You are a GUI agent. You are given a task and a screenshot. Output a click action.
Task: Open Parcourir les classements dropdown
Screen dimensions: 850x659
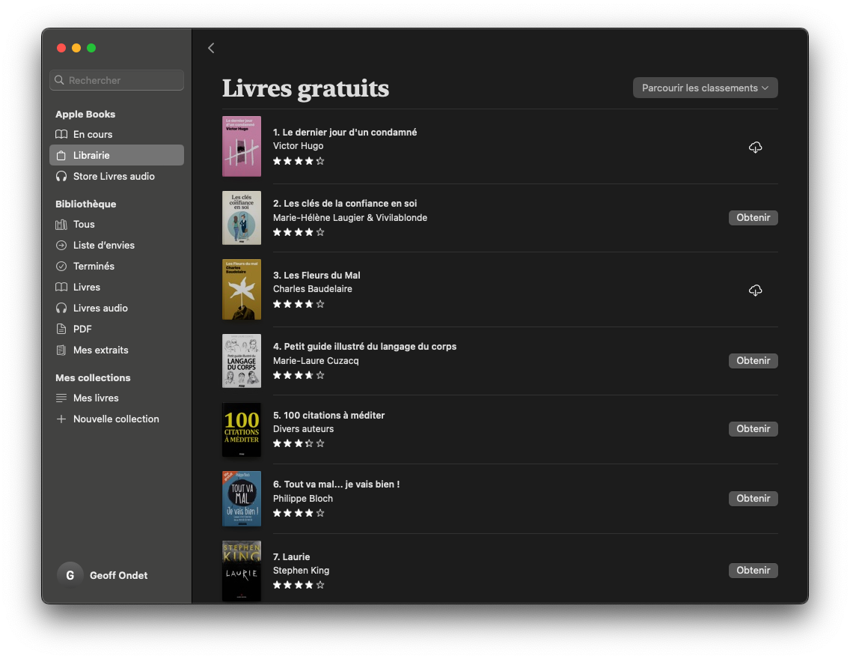pyautogui.click(x=706, y=88)
